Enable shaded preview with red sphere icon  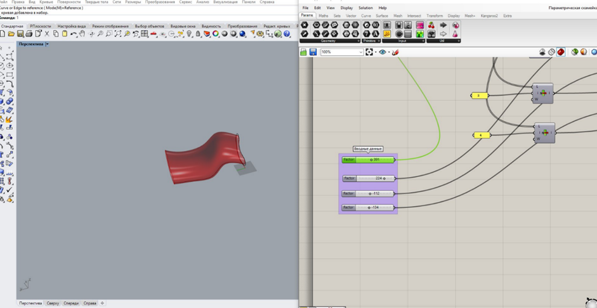click(x=561, y=52)
